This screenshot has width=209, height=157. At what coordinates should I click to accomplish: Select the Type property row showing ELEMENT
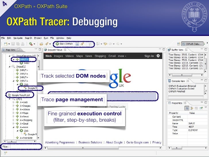point(187,130)
